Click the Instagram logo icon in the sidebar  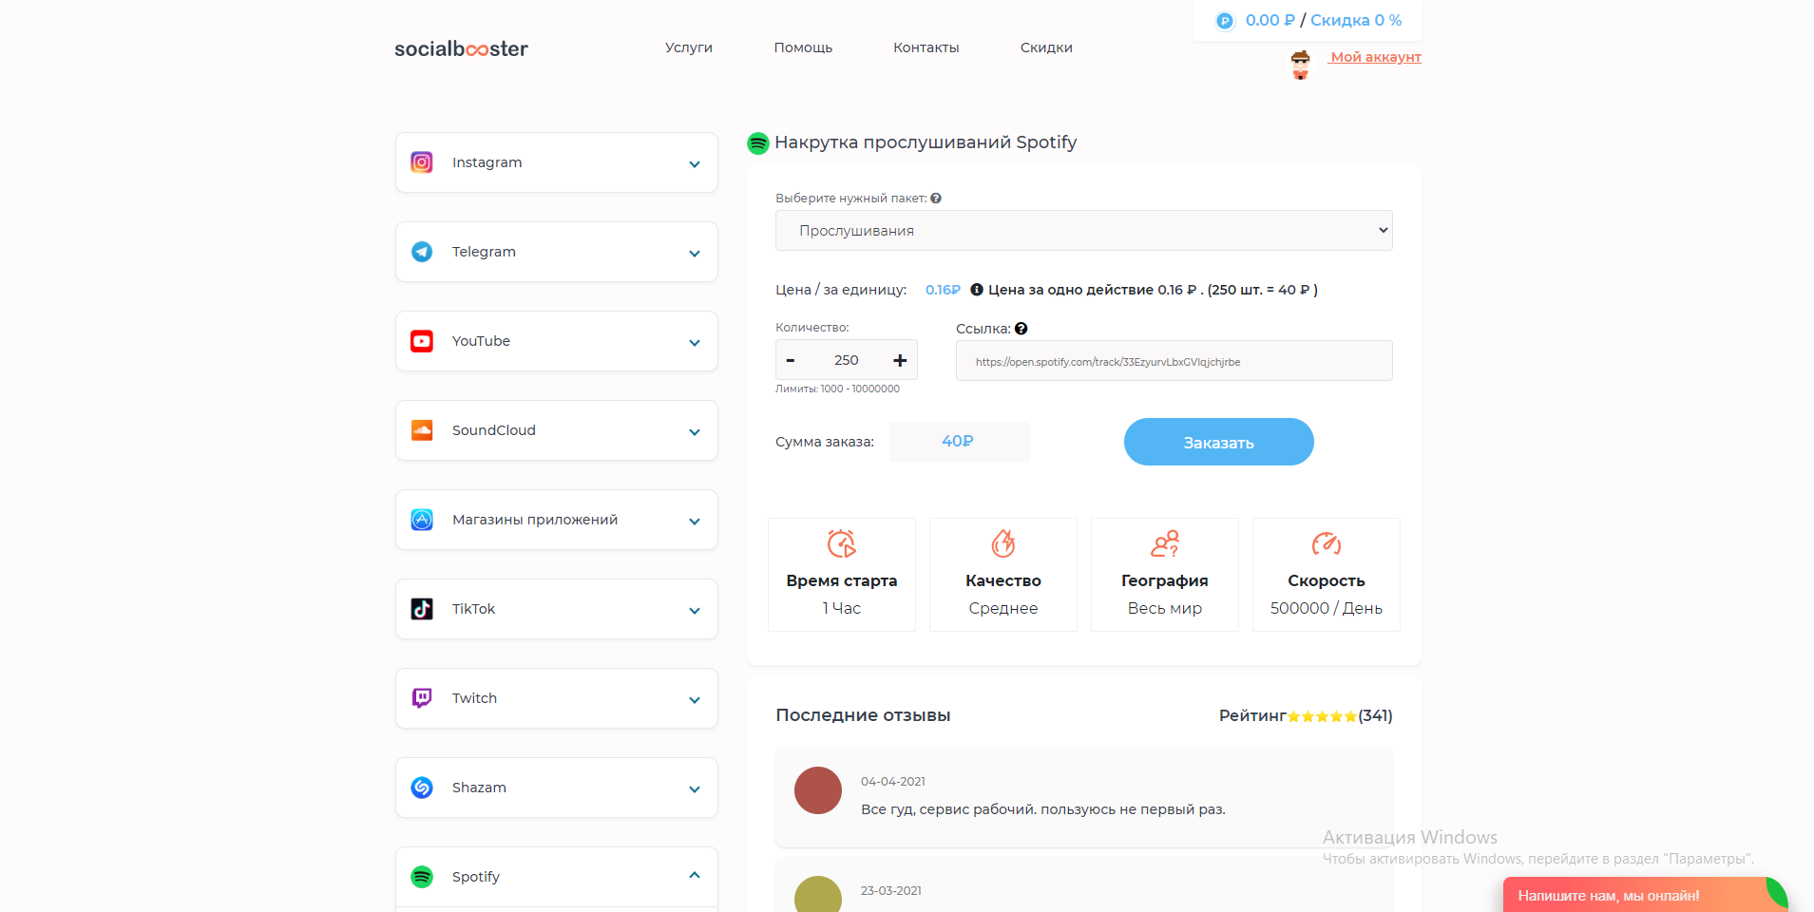tap(422, 162)
